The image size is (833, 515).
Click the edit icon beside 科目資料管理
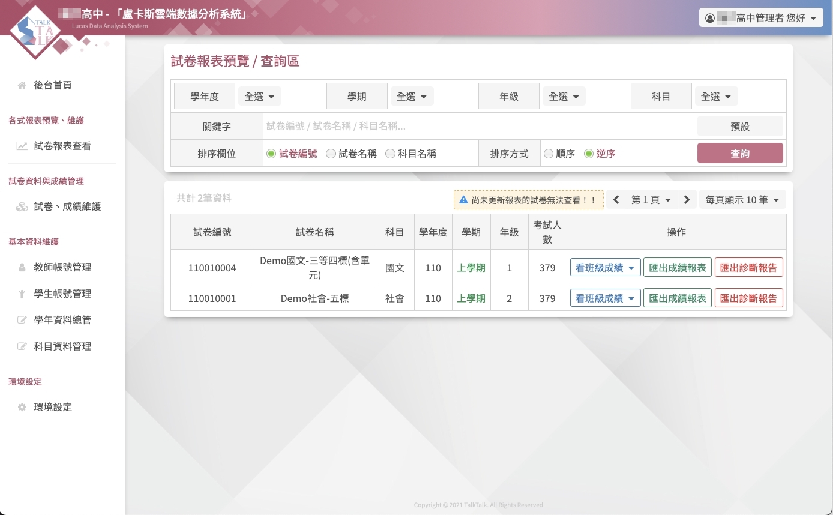click(x=22, y=346)
